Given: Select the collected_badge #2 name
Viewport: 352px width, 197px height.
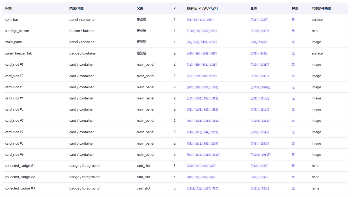Looking at the screenshot, I should tap(20, 177).
